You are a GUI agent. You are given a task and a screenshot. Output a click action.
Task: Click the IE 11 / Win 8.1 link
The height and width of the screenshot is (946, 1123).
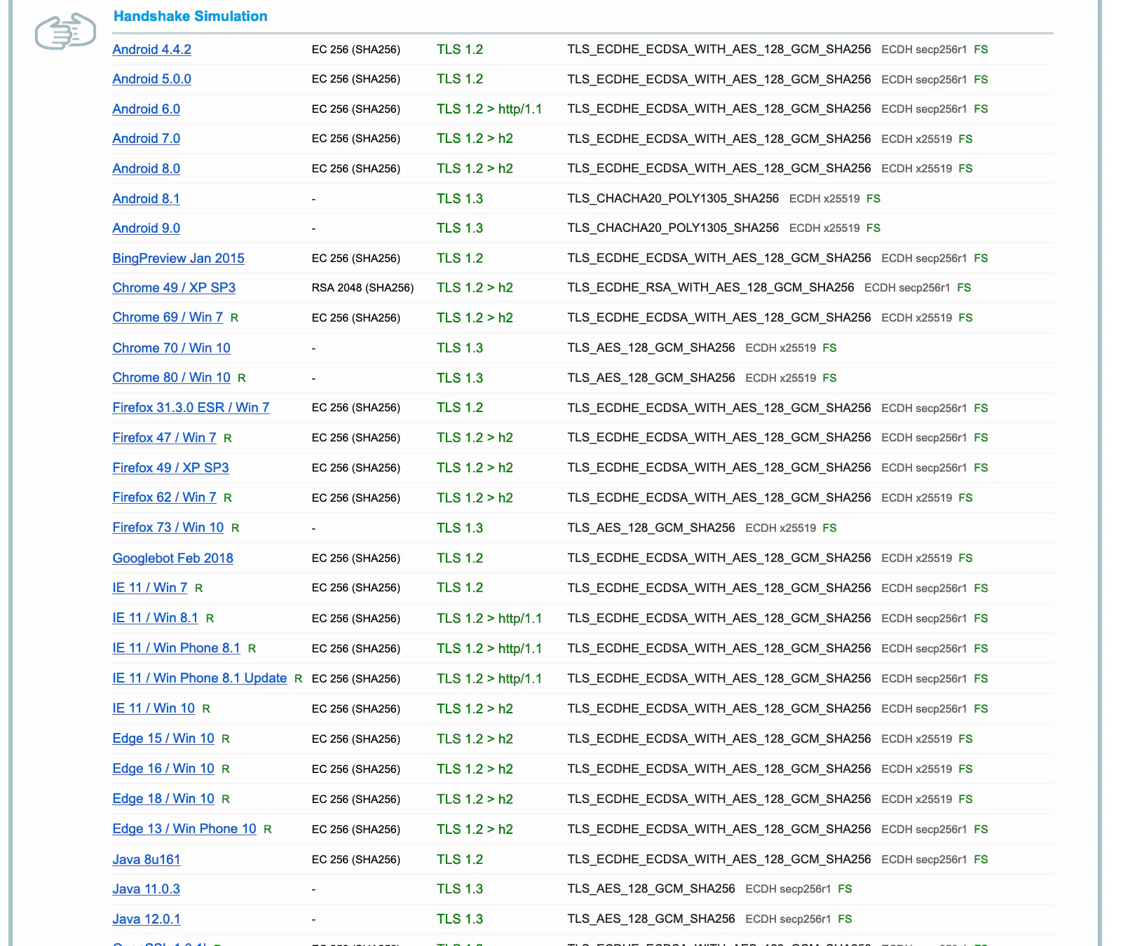tap(155, 617)
